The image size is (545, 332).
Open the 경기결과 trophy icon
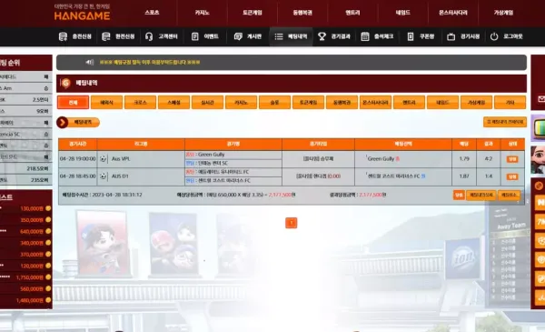[322, 36]
